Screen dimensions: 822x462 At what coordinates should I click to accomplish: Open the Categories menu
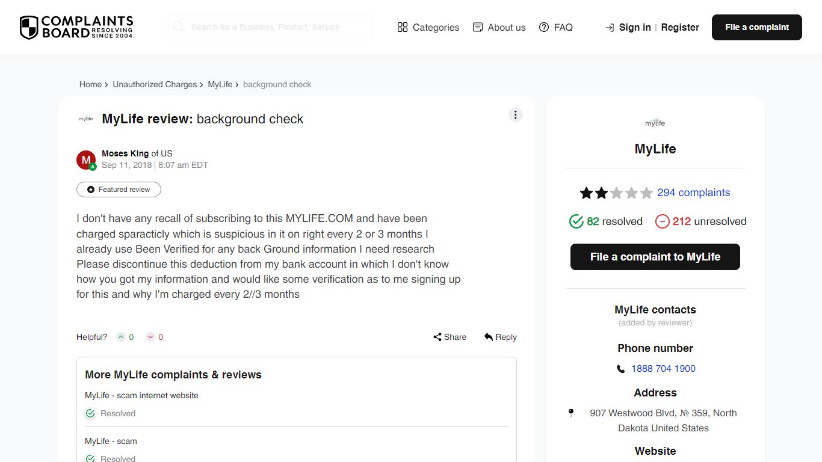click(x=428, y=27)
